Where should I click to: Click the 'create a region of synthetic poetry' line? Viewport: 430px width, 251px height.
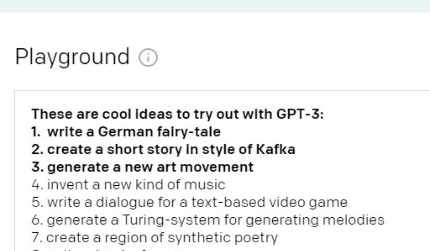click(154, 237)
